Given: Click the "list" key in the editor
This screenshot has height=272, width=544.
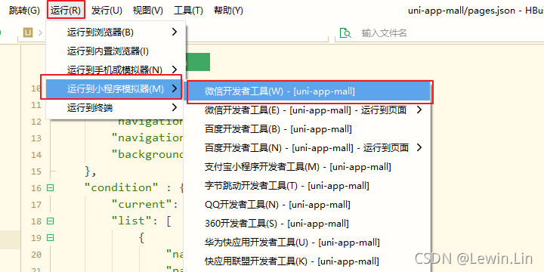Looking at the screenshot, I should pyautogui.click(x=131, y=221).
